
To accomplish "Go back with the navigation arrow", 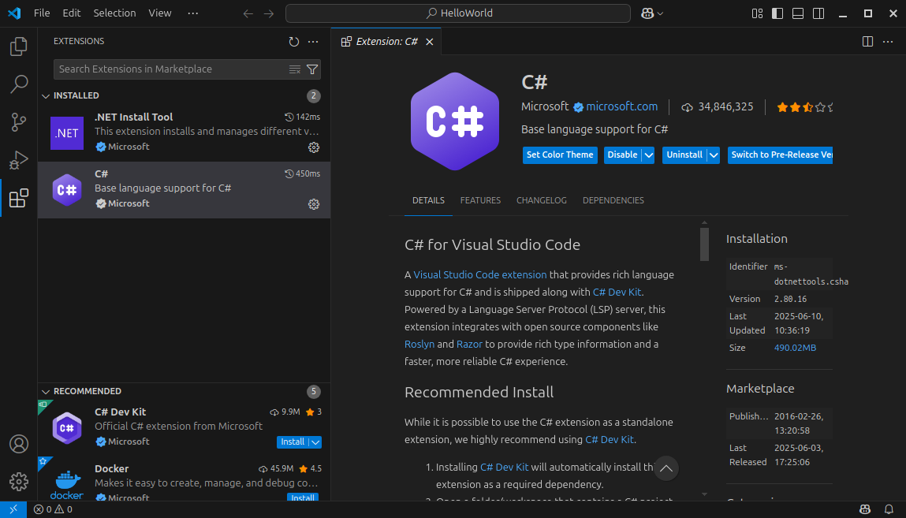I will [x=248, y=13].
